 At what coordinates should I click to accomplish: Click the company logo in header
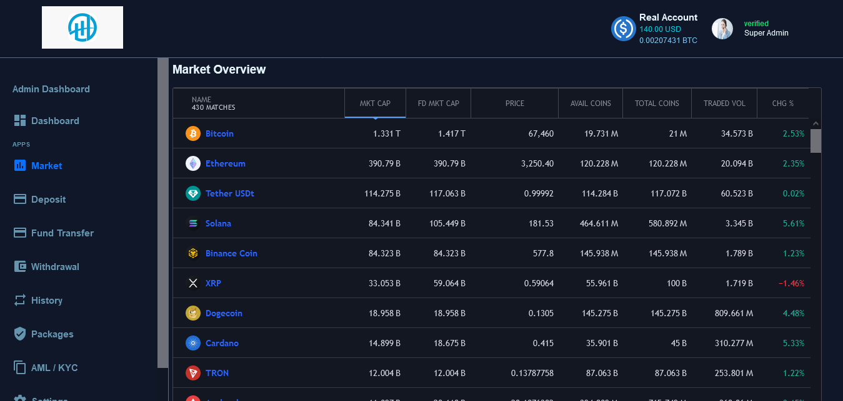click(82, 27)
